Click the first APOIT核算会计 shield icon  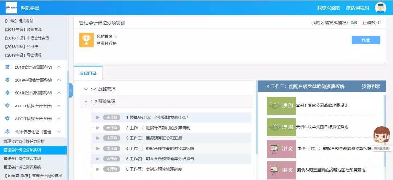(x=8, y=106)
